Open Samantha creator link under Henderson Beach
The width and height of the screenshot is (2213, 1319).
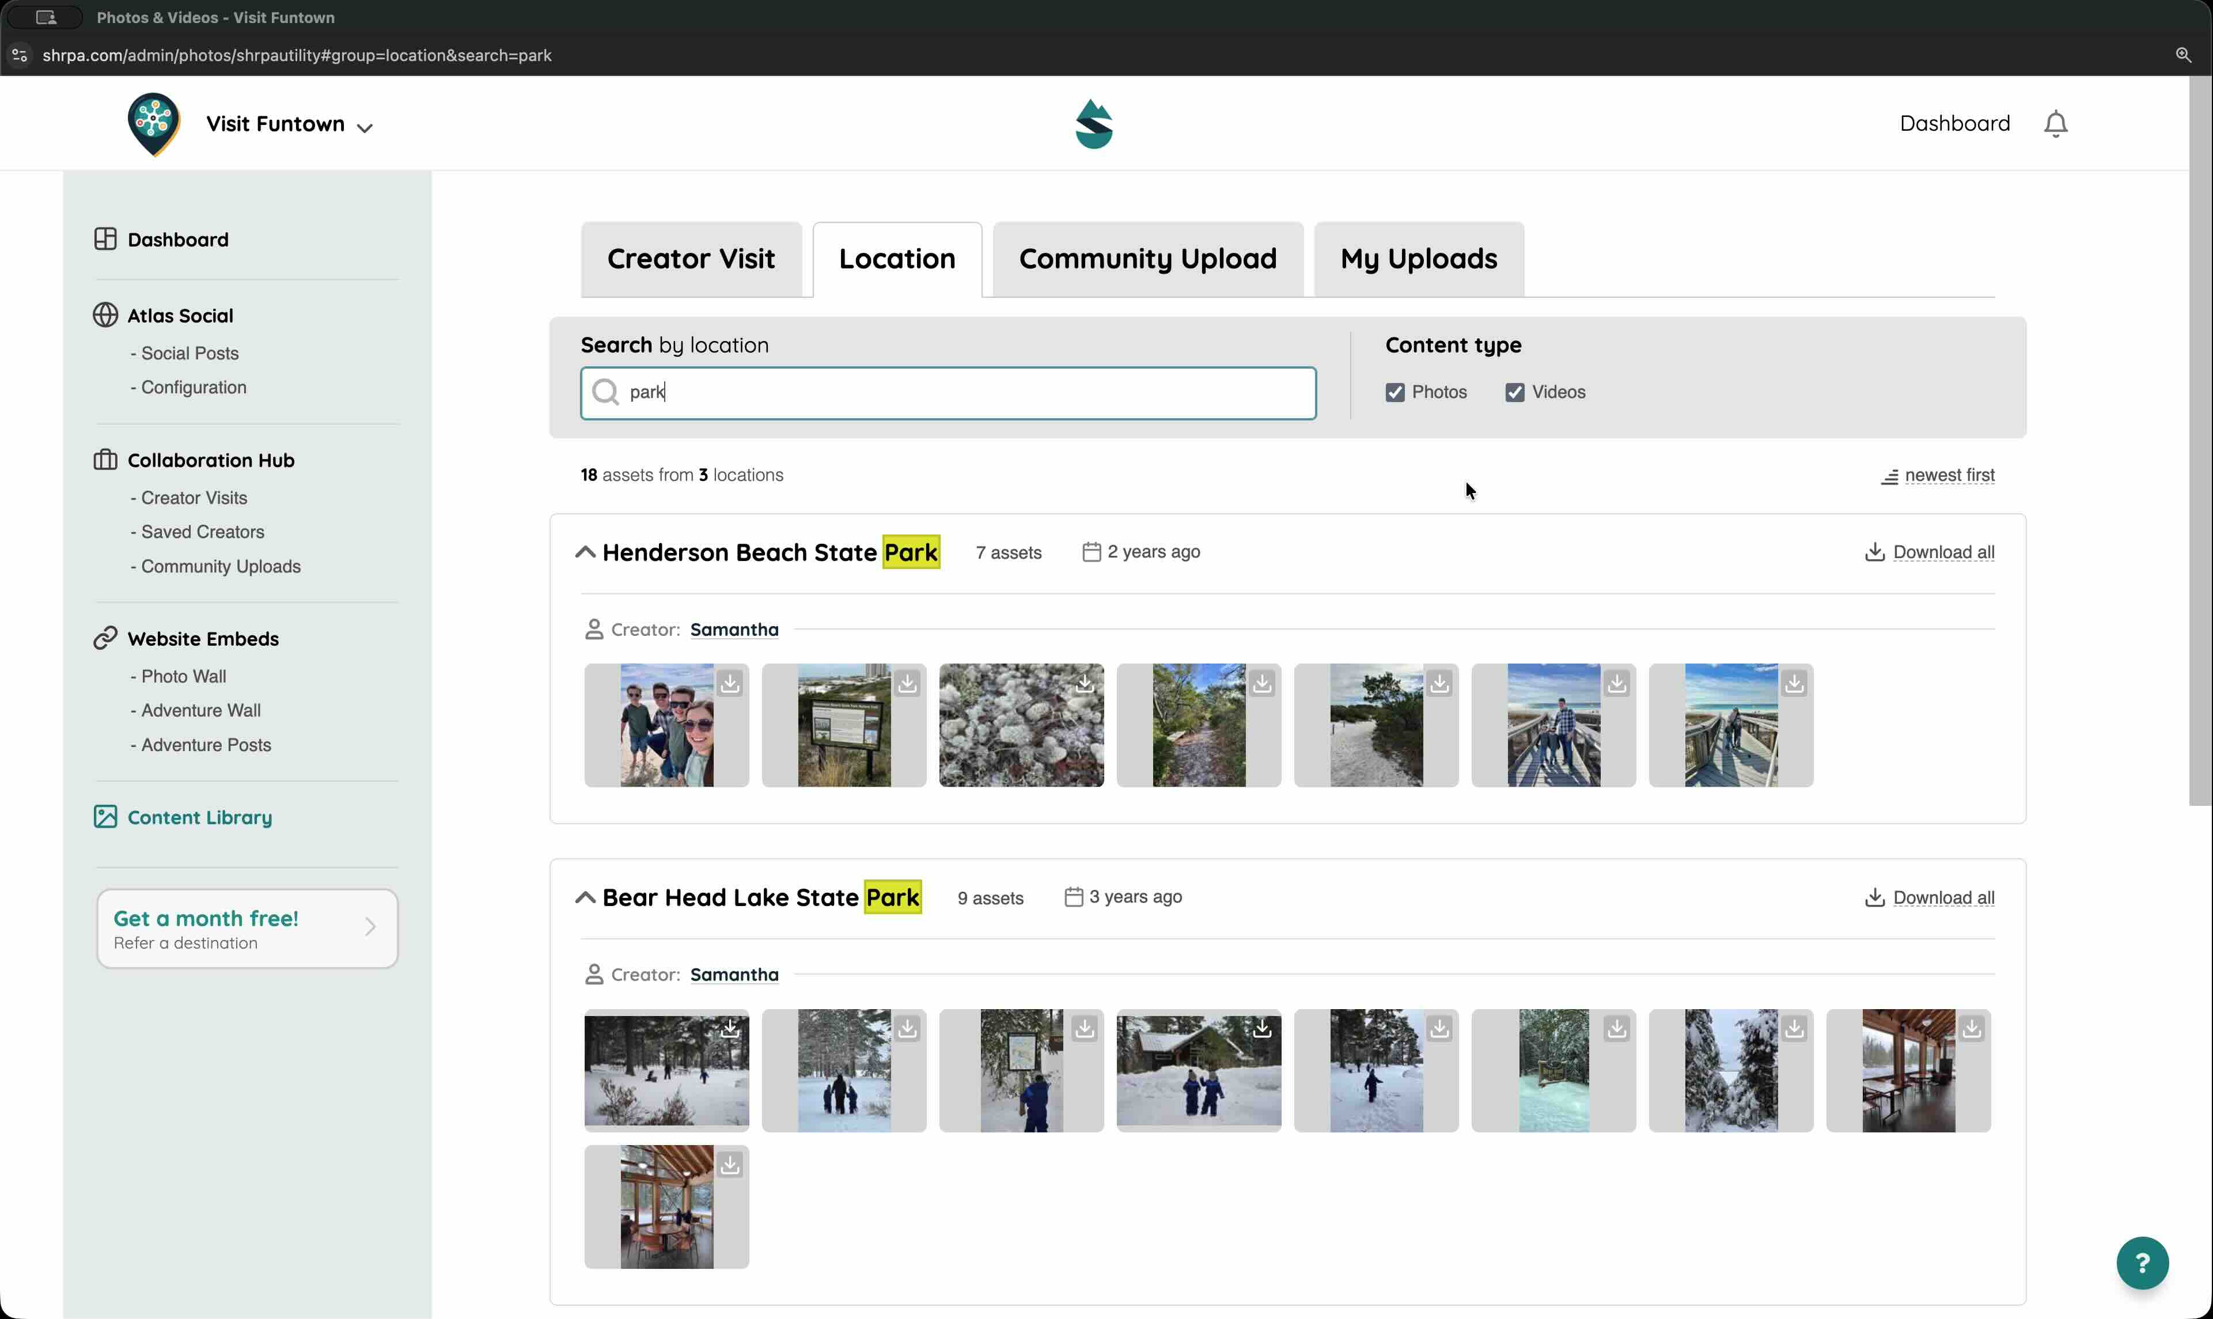tap(734, 630)
